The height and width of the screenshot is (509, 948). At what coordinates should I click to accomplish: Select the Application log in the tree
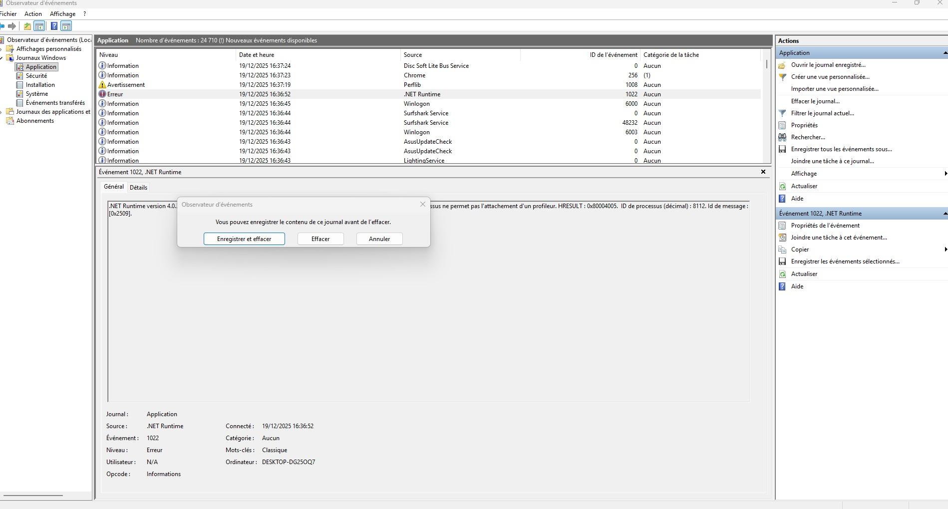coord(41,67)
